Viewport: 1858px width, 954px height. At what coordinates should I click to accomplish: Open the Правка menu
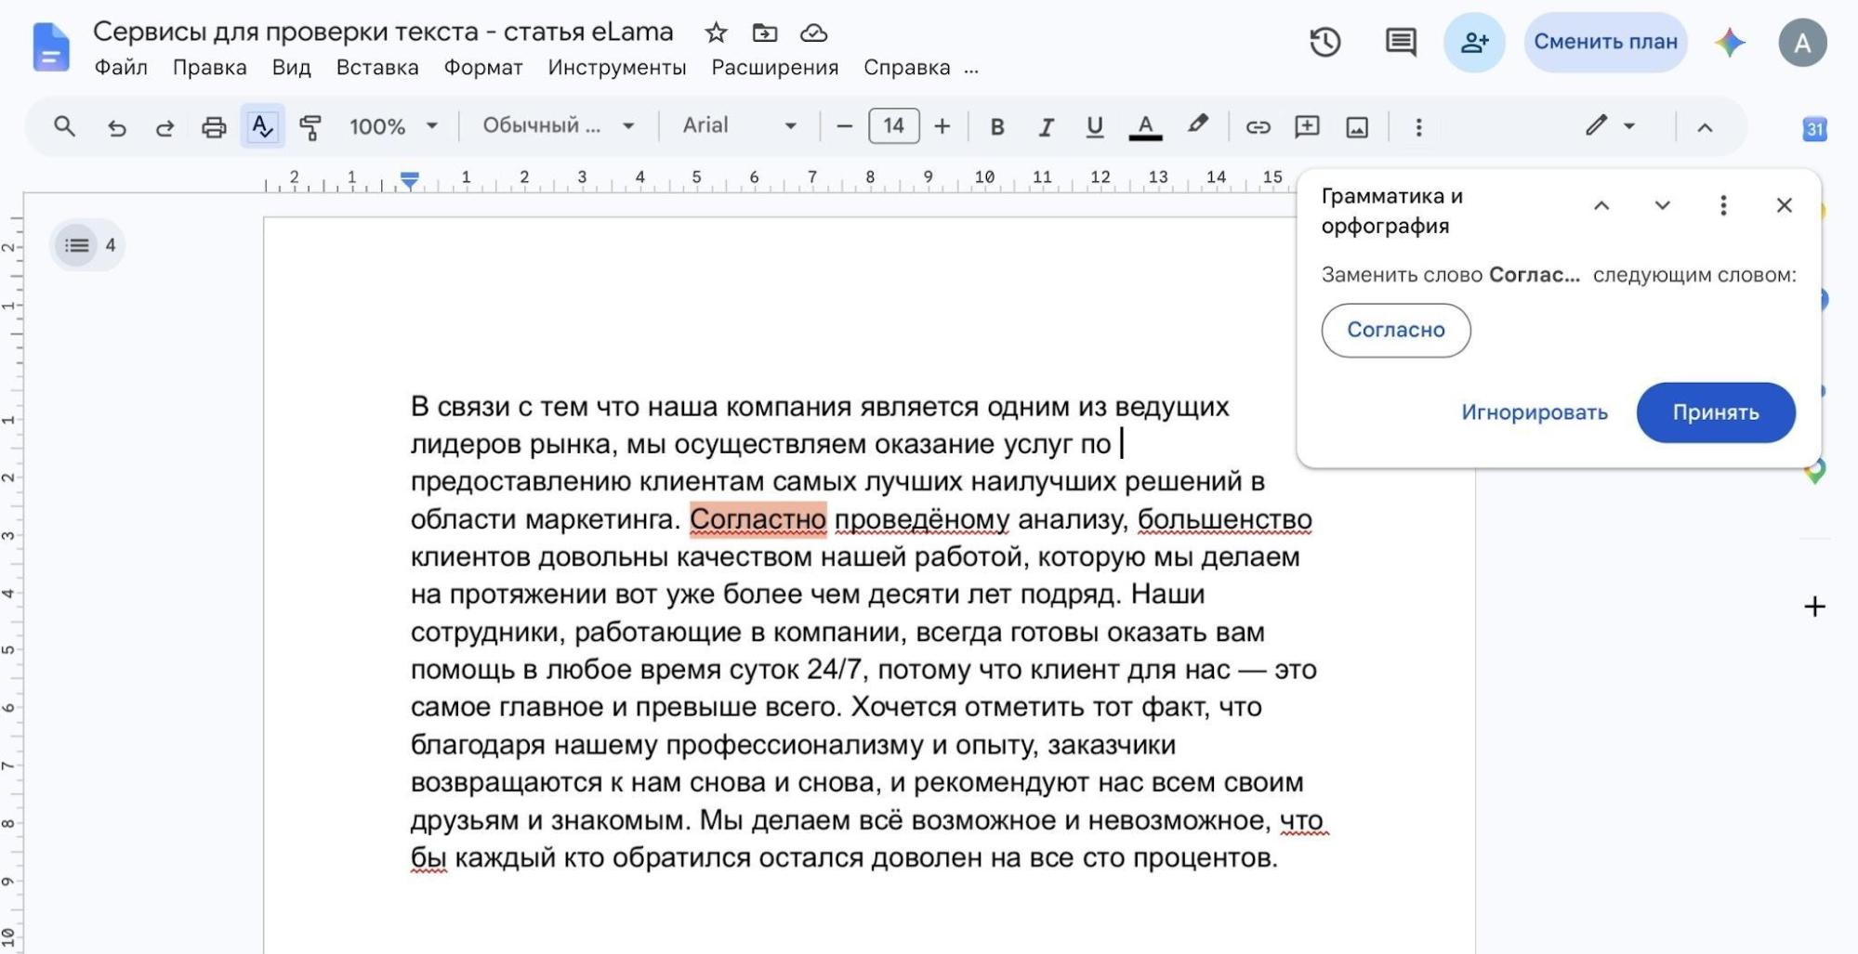(210, 67)
